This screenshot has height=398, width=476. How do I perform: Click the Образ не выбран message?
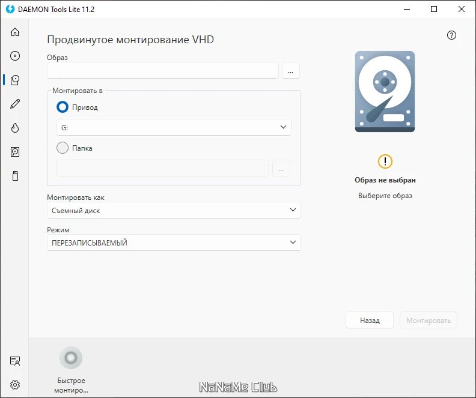(385, 180)
